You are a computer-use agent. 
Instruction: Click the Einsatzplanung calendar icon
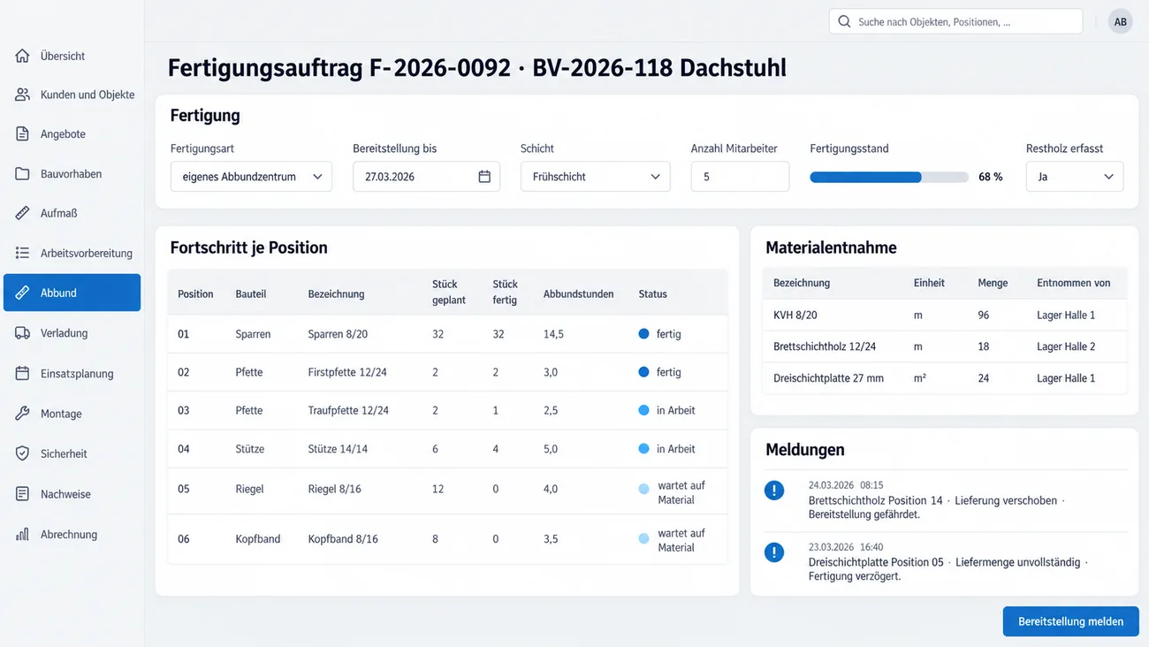point(23,374)
